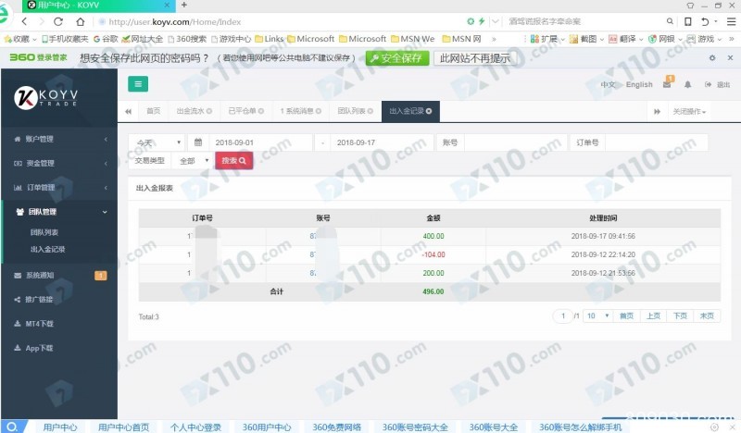
Task: Open the messages envelope icon in header
Action: pos(667,84)
